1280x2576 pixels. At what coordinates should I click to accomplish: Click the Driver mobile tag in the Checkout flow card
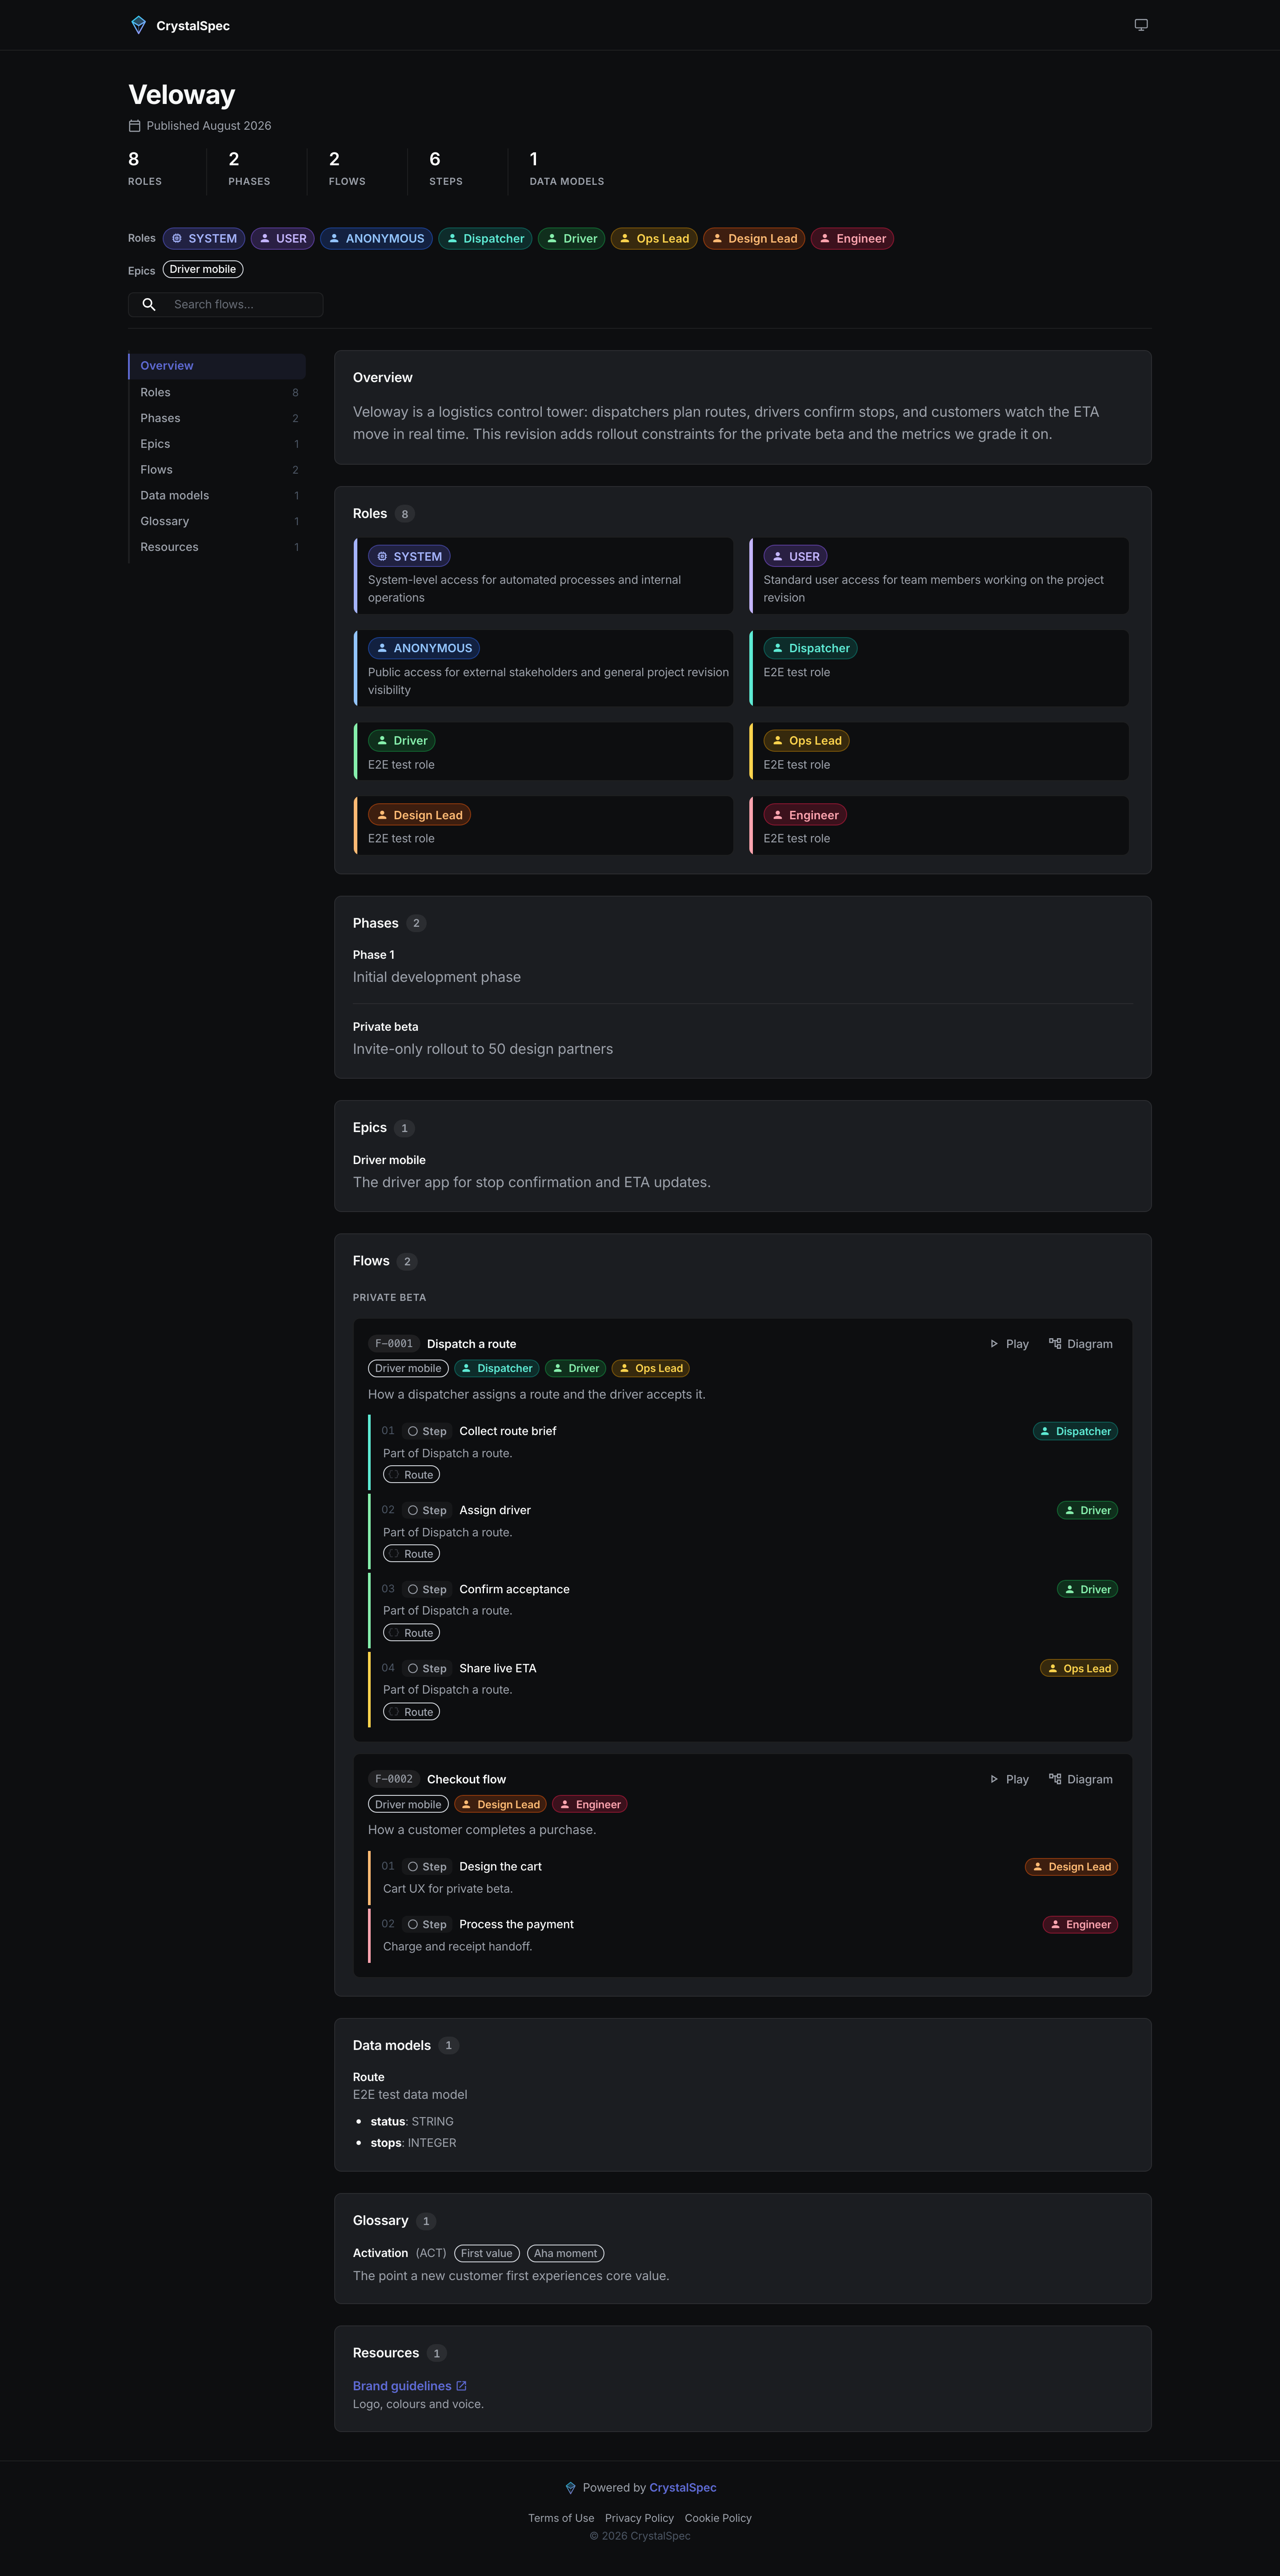pos(408,1804)
